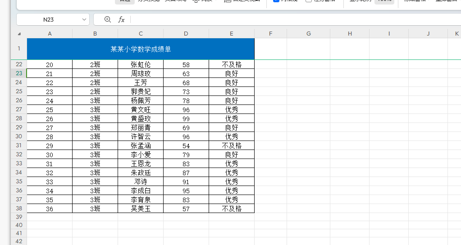Click the 良好 grade in 王芳's row
Image resolution: width=461 pixels, height=245 pixels.
(x=232, y=82)
